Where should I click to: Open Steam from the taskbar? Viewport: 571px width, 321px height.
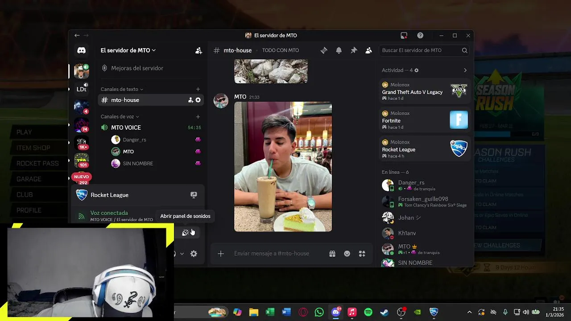385,312
